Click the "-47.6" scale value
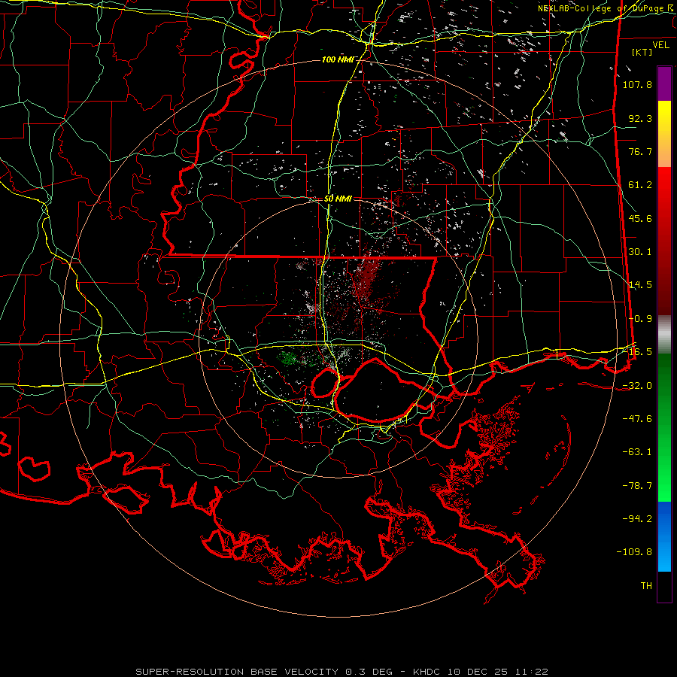Image resolution: width=677 pixels, height=677 pixels. click(637, 419)
